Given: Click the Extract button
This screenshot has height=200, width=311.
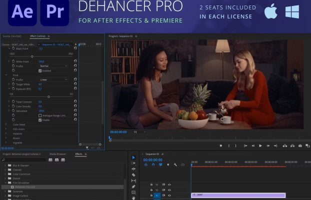Looking at the screenshot, I should 292,145.
